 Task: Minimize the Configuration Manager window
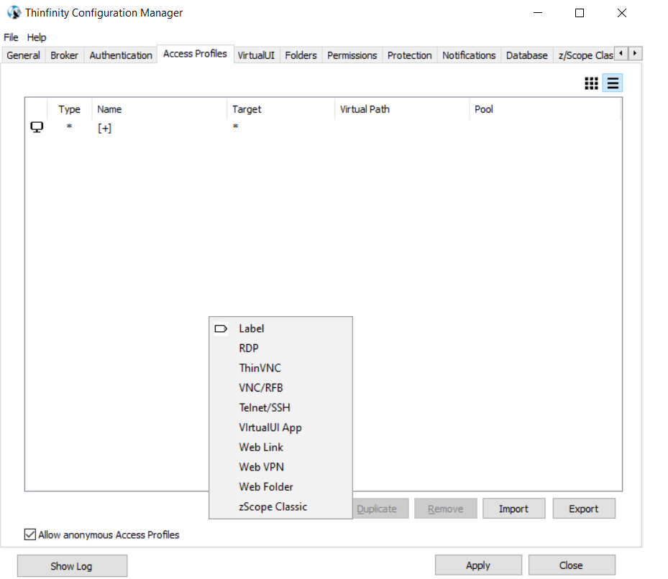[538, 13]
